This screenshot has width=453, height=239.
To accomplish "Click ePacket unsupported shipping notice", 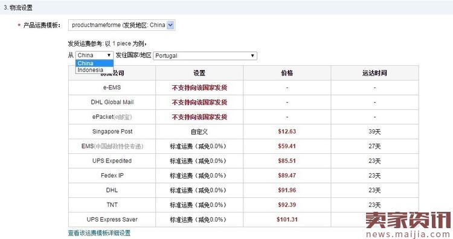I will coord(199,117).
